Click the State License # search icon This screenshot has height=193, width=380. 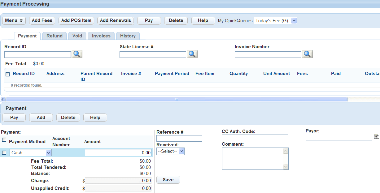coord(192,54)
